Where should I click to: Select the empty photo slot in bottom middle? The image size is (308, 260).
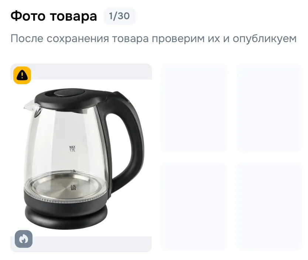tap(194, 206)
